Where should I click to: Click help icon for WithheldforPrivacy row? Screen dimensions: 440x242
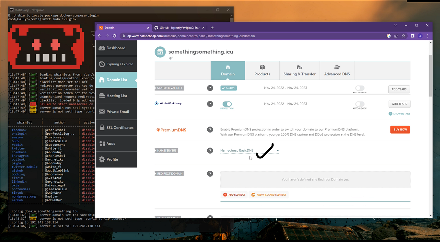point(210,104)
